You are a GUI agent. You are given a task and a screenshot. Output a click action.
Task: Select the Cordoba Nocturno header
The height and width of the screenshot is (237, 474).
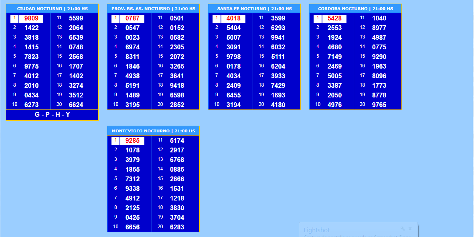(355, 8)
